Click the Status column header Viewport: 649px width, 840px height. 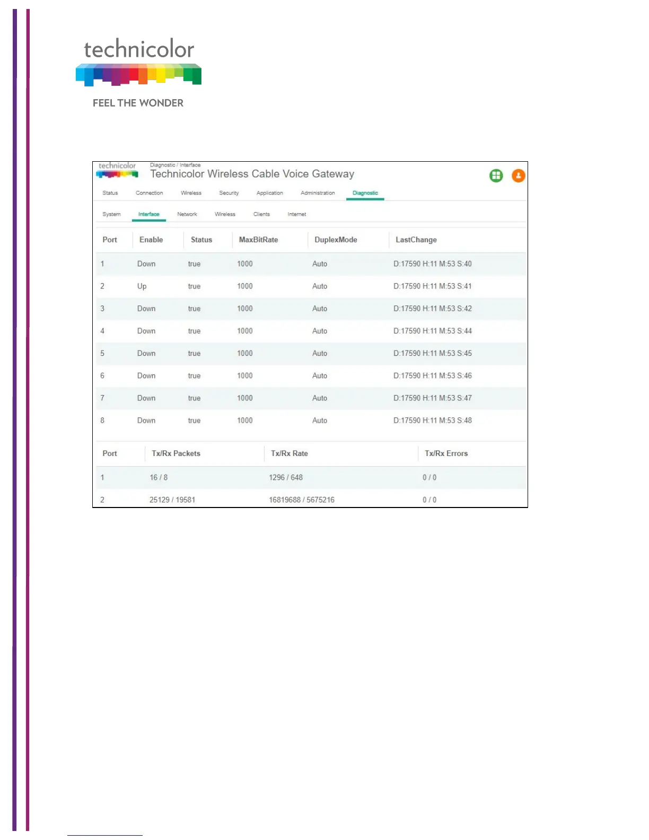(201, 240)
